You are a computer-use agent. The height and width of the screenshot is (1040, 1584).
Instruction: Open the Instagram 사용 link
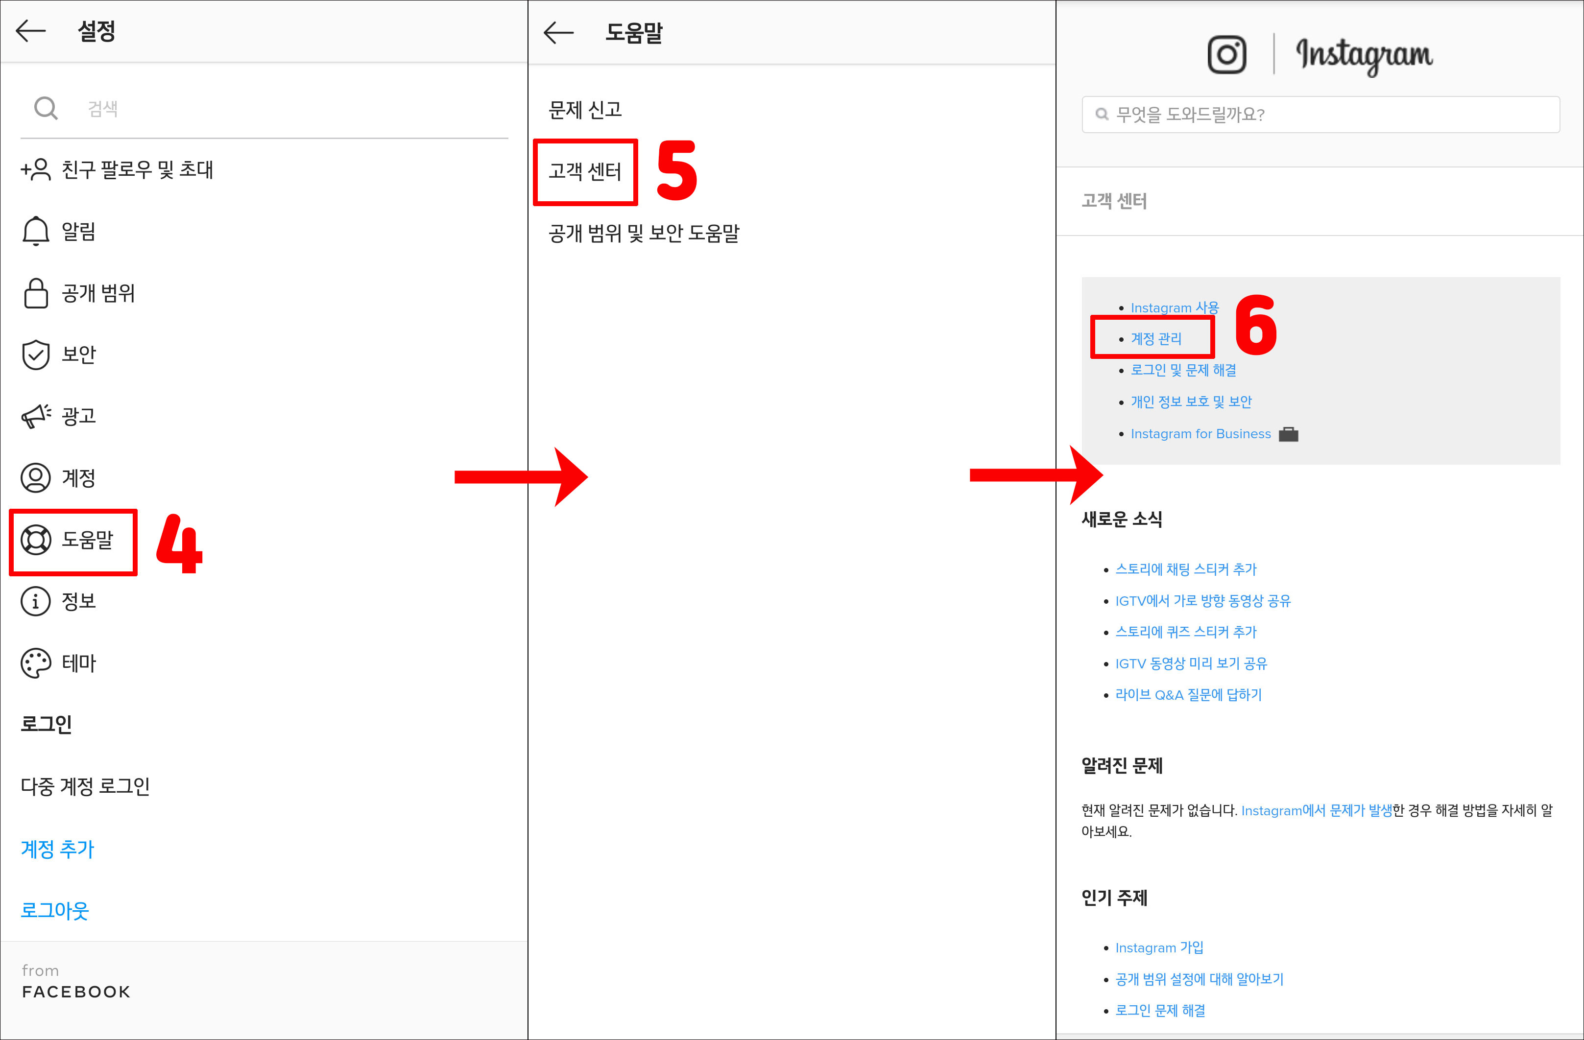[x=1175, y=307]
